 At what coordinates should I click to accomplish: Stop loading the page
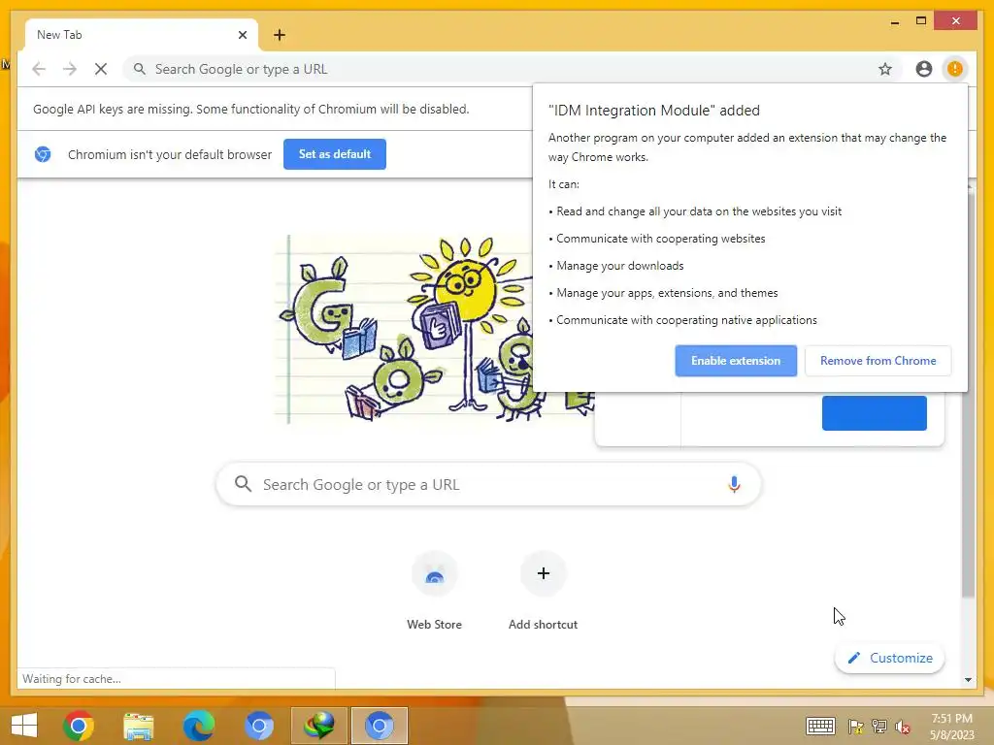[101, 69]
